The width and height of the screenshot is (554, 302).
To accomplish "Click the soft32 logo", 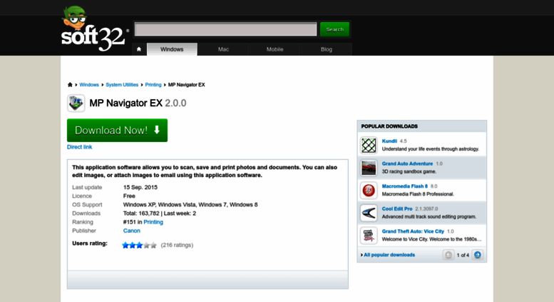I will (x=93, y=29).
